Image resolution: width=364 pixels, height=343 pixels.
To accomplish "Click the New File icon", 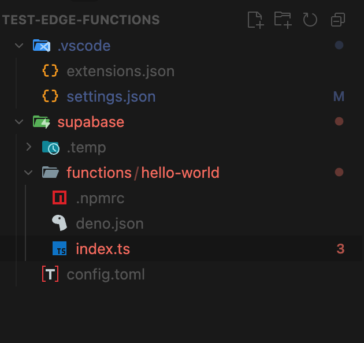I will [255, 20].
